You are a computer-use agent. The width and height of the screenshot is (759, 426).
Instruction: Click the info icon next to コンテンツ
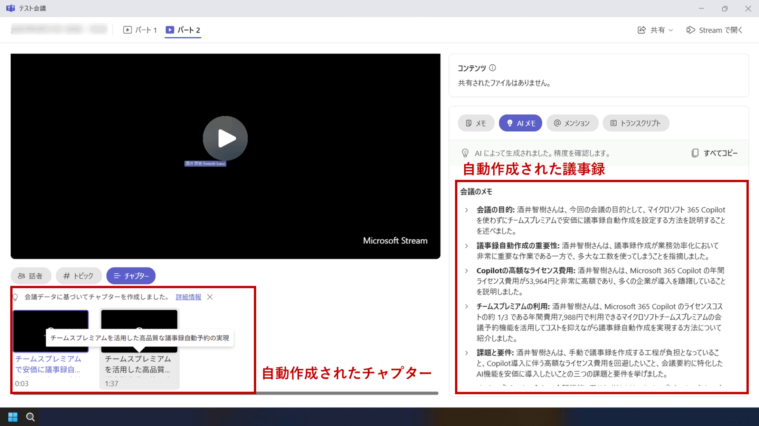click(492, 68)
